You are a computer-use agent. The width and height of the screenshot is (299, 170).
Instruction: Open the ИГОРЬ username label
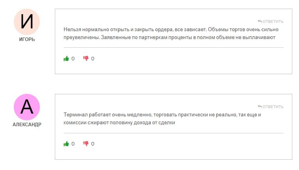click(27, 39)
